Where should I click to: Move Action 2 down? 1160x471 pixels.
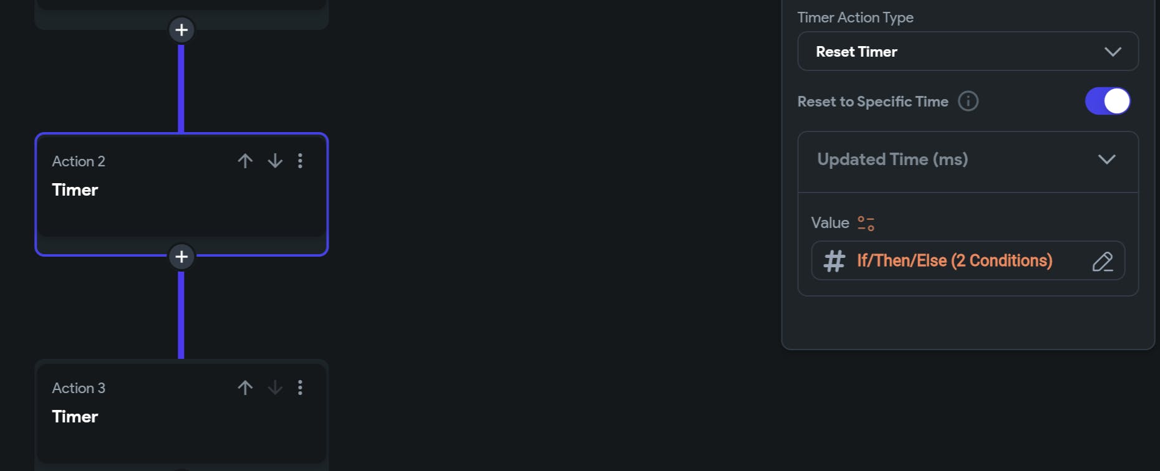275,161
